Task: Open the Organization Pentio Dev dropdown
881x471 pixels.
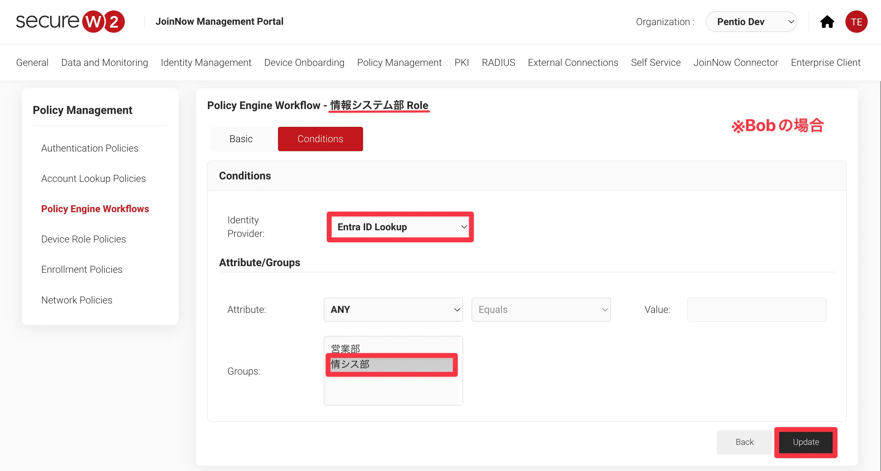Action: click(751, 22)
